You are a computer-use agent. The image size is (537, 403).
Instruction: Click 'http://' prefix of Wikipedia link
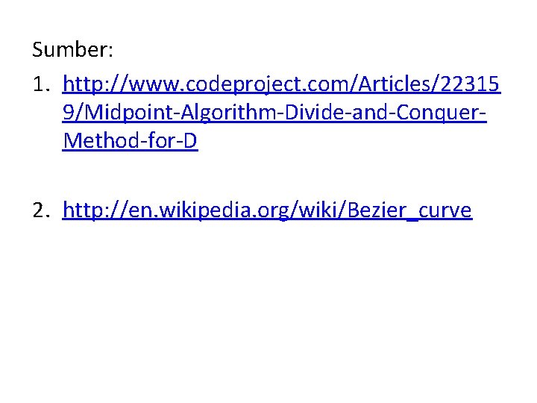[x=95, y=210]
